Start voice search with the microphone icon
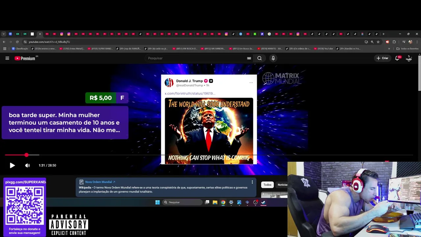This screenshot has width=421, height=237. point(273,58)
